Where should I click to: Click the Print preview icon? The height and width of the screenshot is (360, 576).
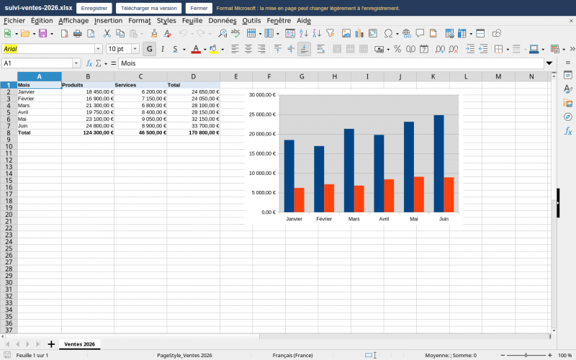point(91,33)
